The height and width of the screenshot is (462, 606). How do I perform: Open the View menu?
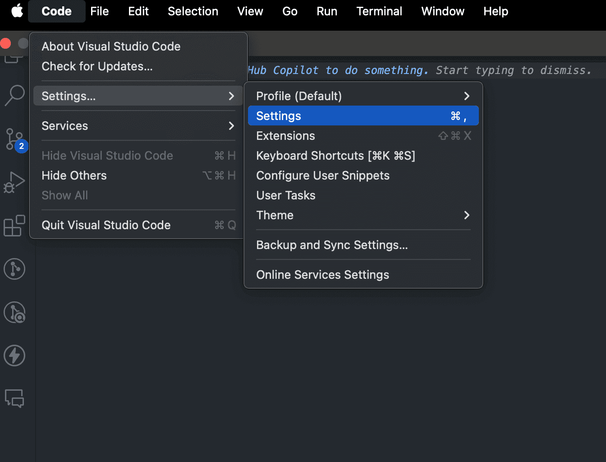(250, 11)
